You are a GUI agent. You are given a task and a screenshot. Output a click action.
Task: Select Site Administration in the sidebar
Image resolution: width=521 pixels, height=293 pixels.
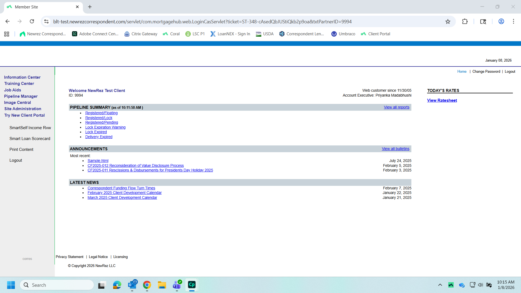(x=23, y=109)
